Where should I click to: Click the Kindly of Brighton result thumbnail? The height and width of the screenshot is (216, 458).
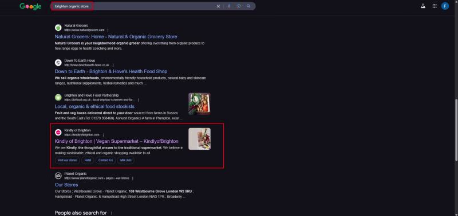coord(199,139)
